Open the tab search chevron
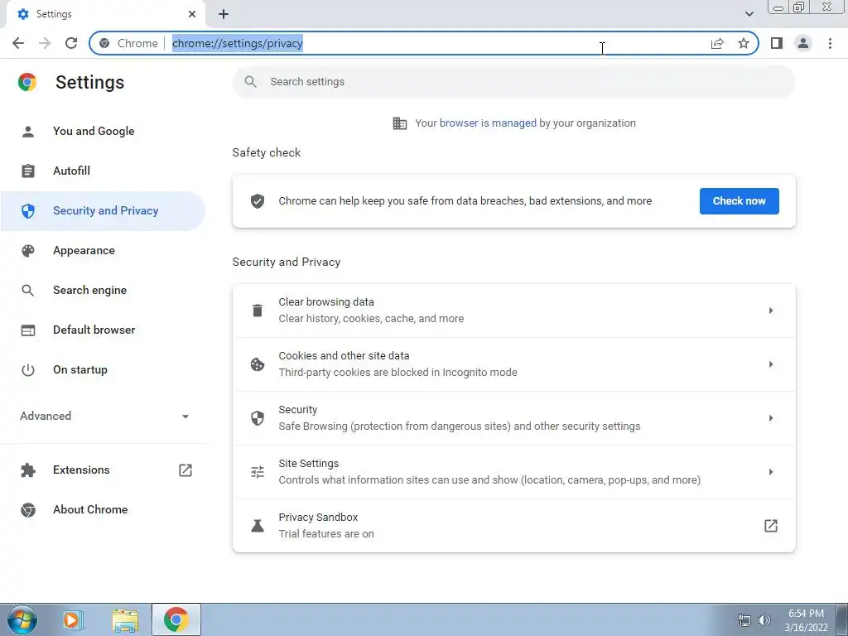This screenshot has width=848, height=636. click(x=749, y=14)
